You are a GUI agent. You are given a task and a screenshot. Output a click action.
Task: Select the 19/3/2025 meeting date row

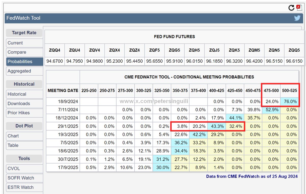pos(172,134)
